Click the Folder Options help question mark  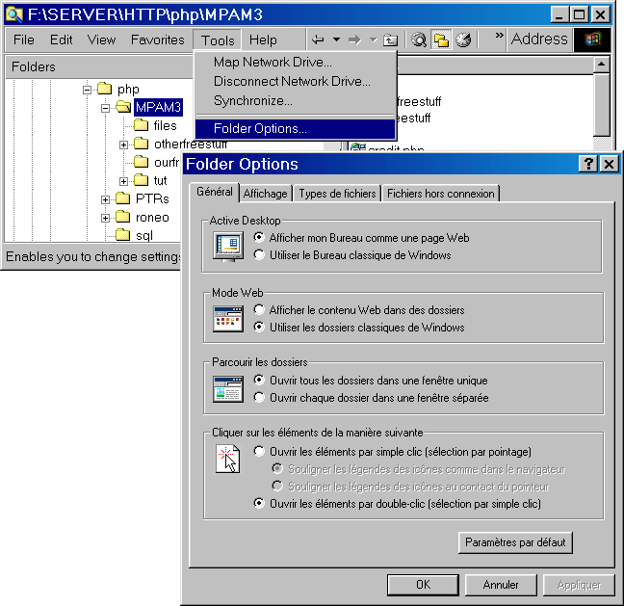[588, 164]
